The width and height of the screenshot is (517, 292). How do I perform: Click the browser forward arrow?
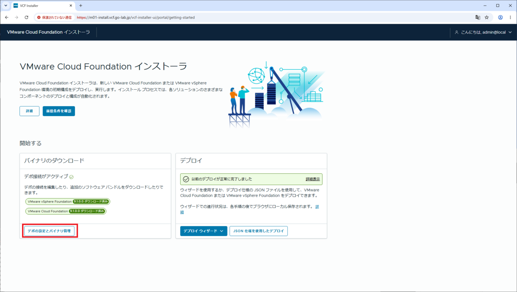(16, 17)
